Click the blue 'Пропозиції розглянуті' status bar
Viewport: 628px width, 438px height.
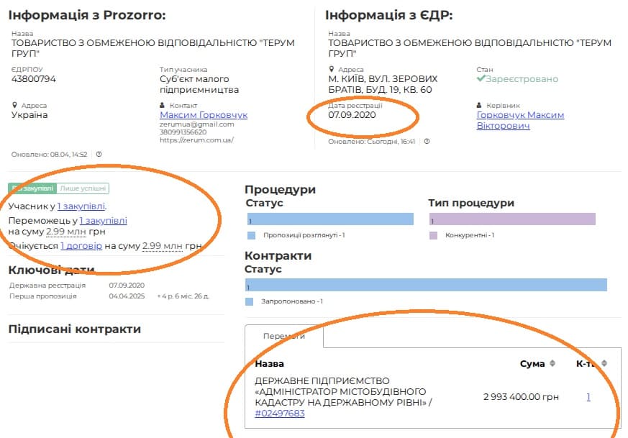(x=329, y=219)
